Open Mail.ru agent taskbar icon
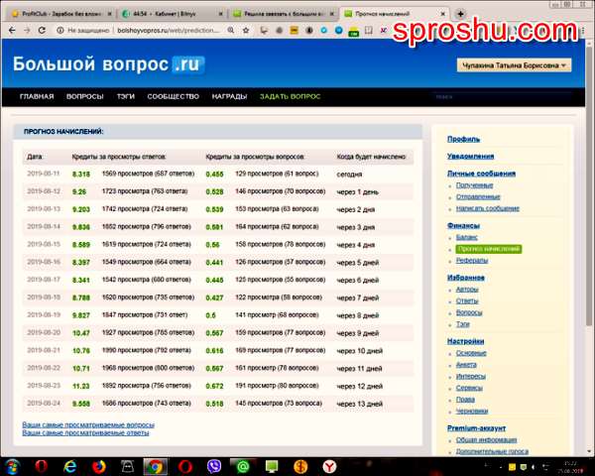Screen dimensions: 595x476 point(243,466)
